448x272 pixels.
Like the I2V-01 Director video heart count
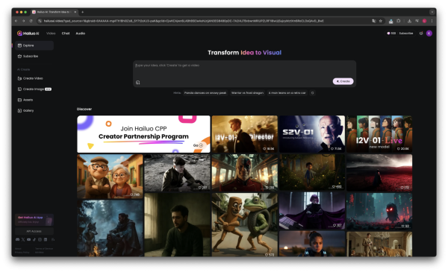point(269,149)
